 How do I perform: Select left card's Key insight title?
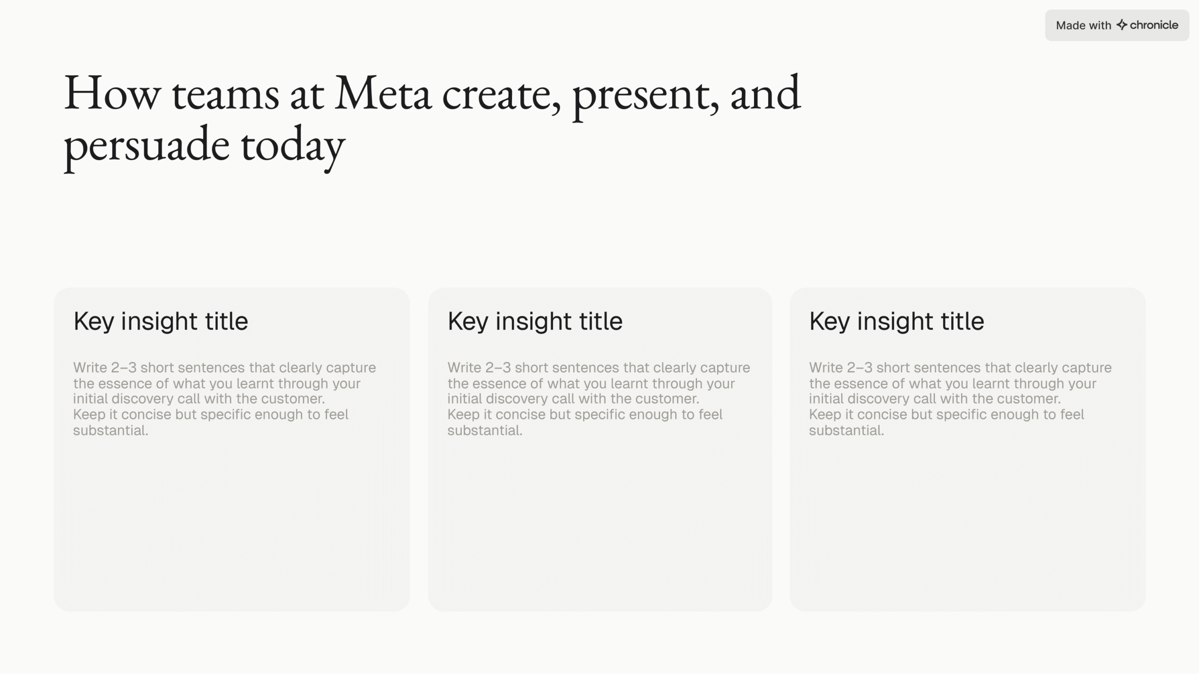click(x=161, y=321)
